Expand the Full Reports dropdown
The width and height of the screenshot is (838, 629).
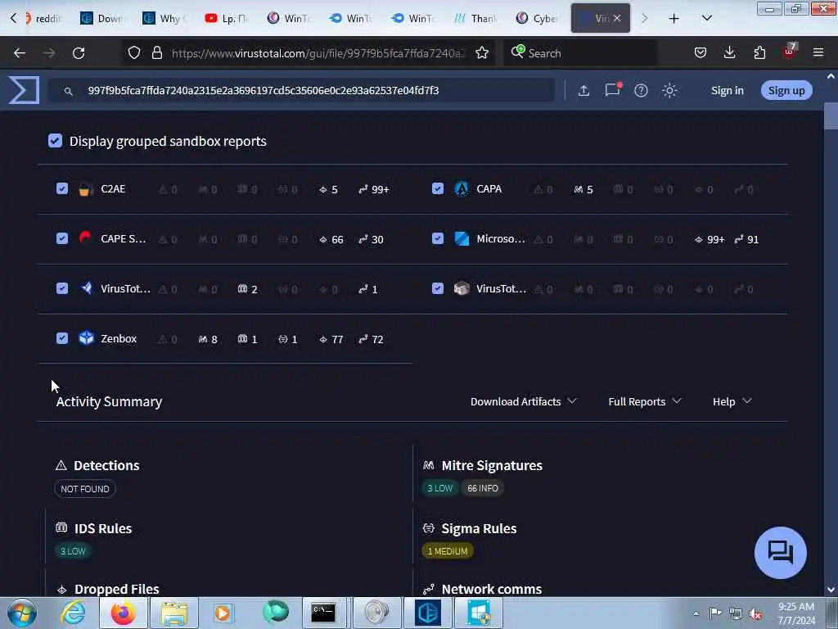(x=645, y=401)
